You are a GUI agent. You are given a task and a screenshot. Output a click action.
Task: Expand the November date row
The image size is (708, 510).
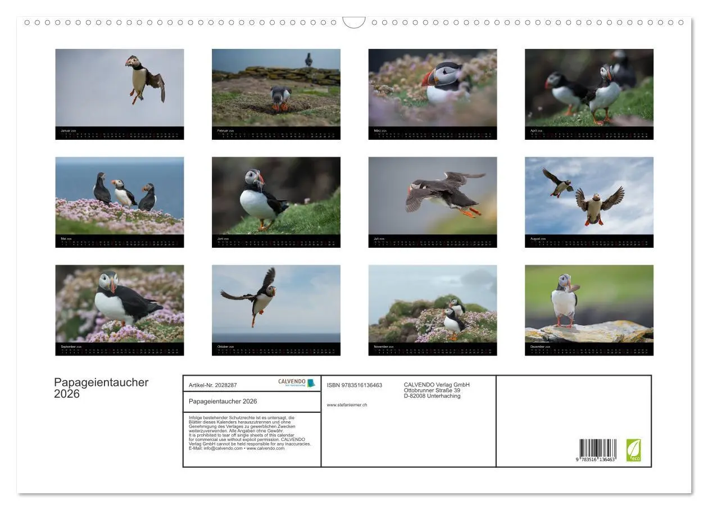coord(432,351)
